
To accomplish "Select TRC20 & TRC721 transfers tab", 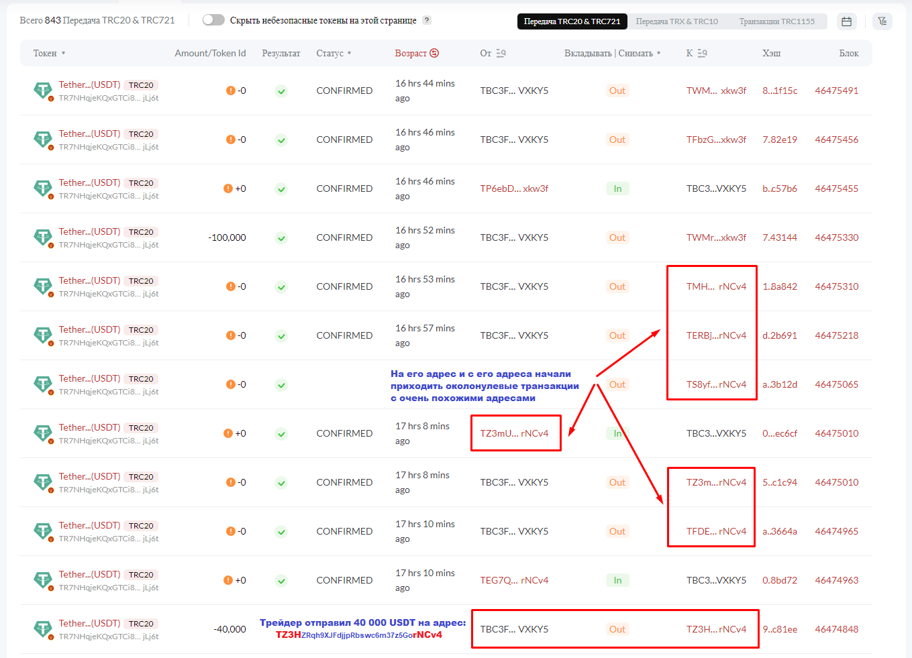I will coord(572,21).
